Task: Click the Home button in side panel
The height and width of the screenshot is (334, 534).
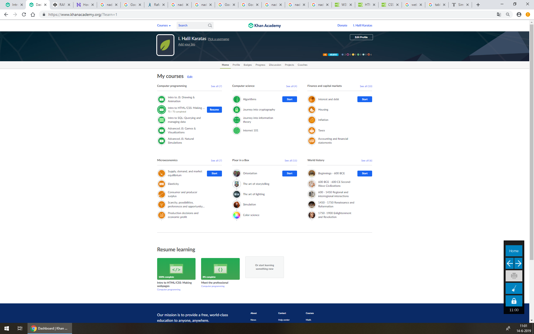Action: coord(514,251)
